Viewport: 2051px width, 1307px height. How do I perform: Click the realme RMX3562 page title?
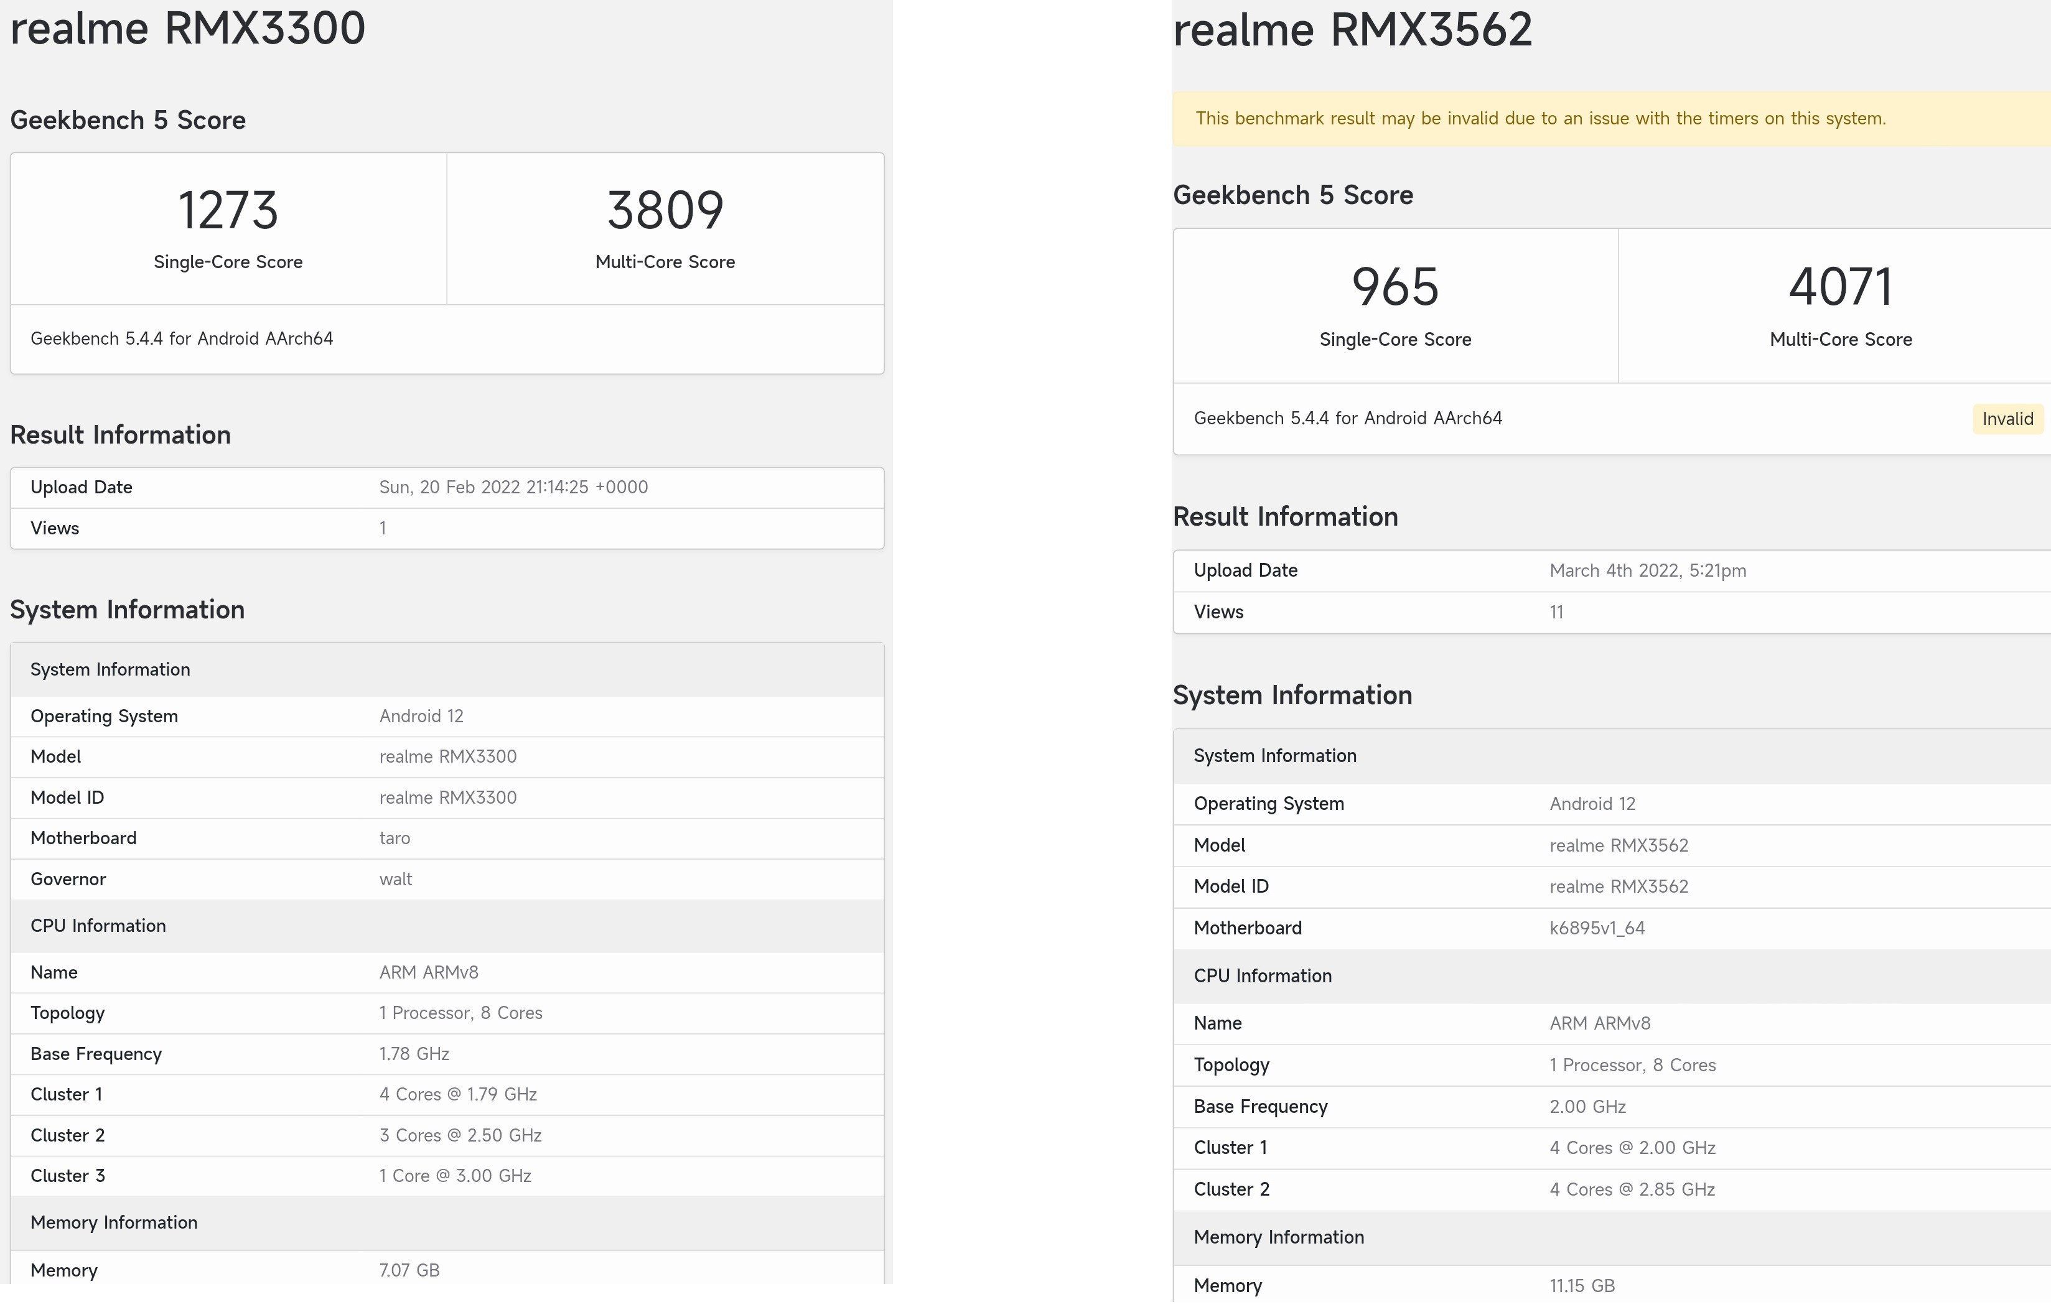pyautogui.click(x=1353, y=30)
